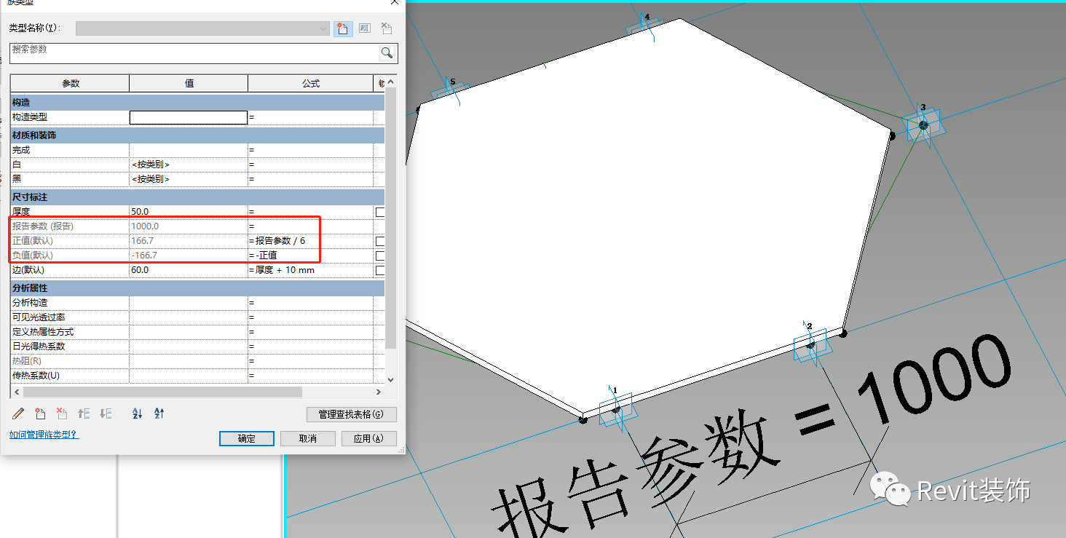Select adaptive point 2 in the 3D view
Viewport: 1066px width, 538px height.
(x=810, y=346)
